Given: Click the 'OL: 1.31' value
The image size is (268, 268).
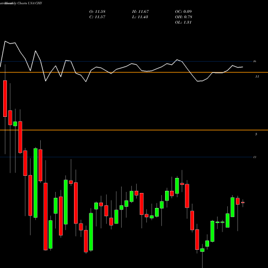Looking at the screenshot, I should (183, 23).
